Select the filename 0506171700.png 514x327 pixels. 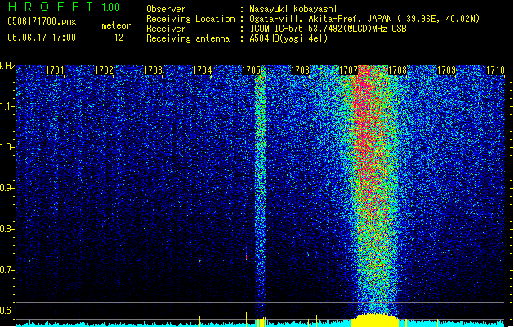42,21
